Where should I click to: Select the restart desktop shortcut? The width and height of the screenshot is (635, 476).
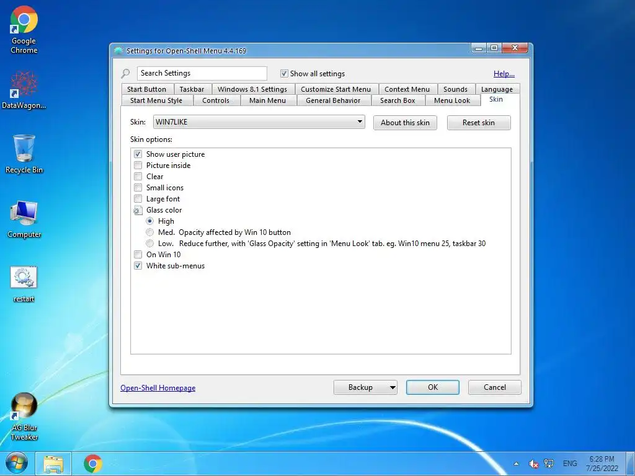(x=24, y=284)
